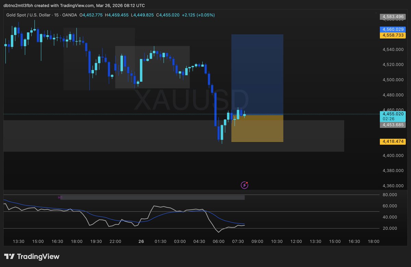The width and height of the screenshot is (411, 267).
Task: Click the TradingView logo
Action: [x=32, y=256]
